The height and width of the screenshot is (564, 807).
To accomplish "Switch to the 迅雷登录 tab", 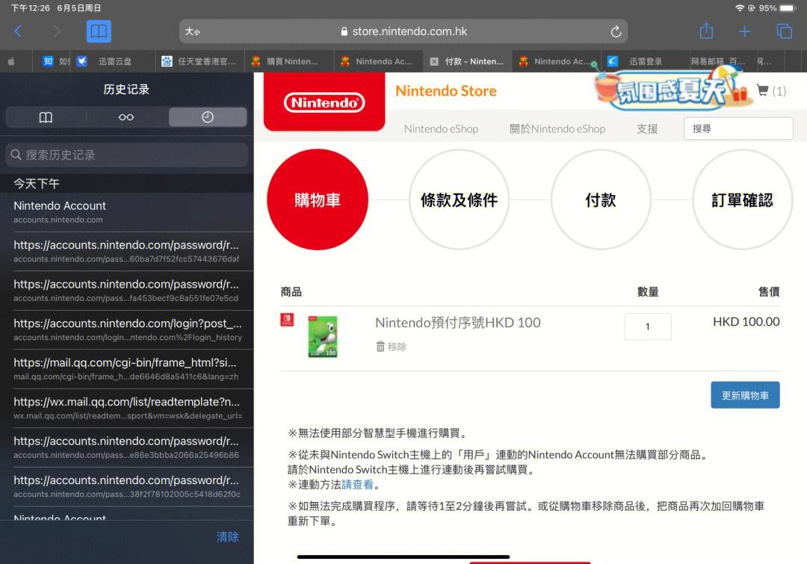I will tap(645, 61).
